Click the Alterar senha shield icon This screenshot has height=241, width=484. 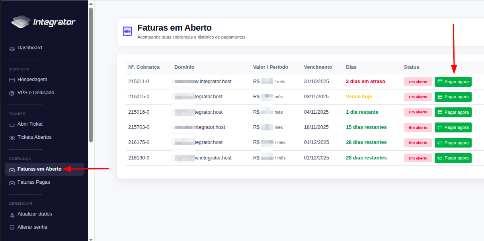[x=12, y=227]
